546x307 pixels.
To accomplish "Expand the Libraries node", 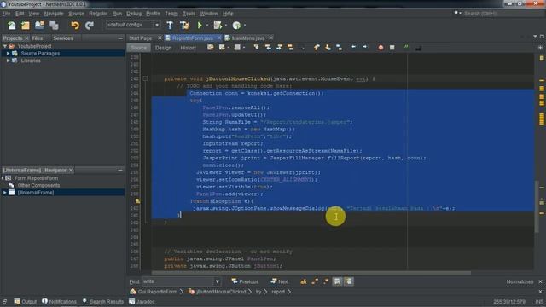I will click(x=8, y=61).
